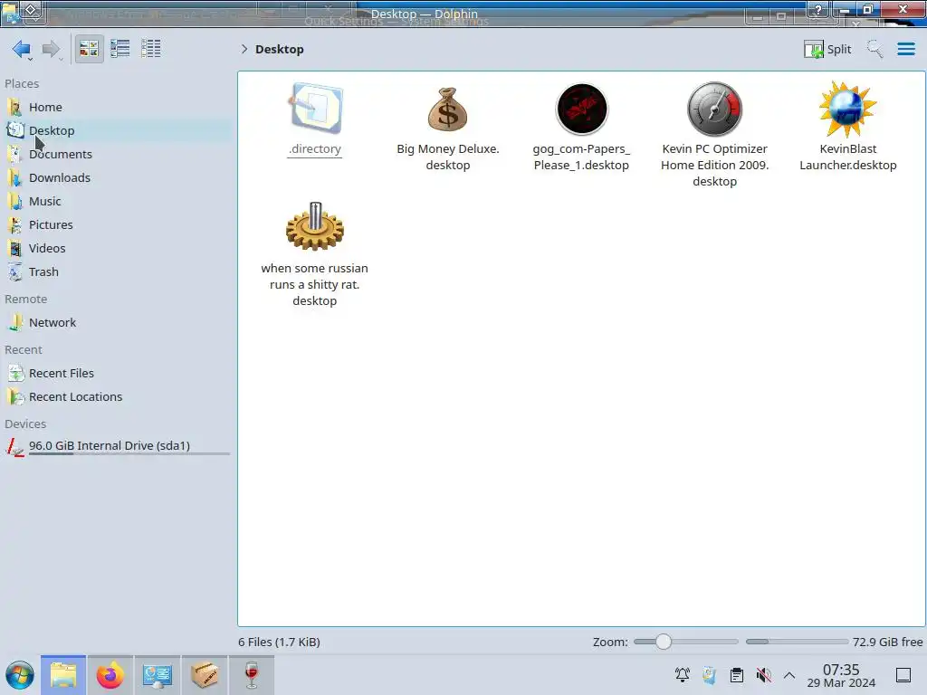
Task: Click 'Kevin PC Optimizer Home Edition 2009.desktop' label
Action: click(x=715, y=166)
